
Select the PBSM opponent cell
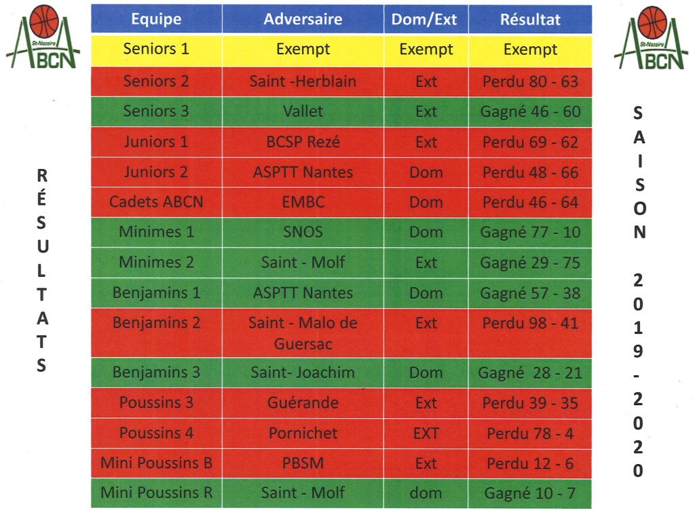(303, 463)
